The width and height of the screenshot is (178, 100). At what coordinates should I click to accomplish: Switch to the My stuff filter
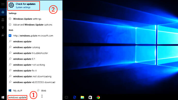[16, 91]
